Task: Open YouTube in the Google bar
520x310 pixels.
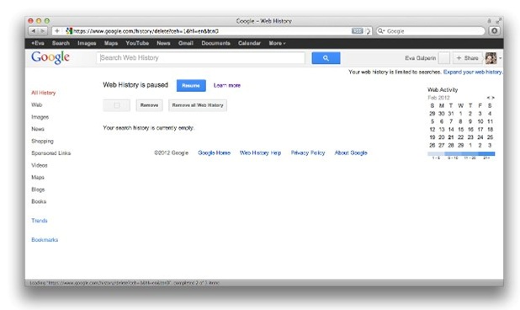Action: (x=137, y=43)
